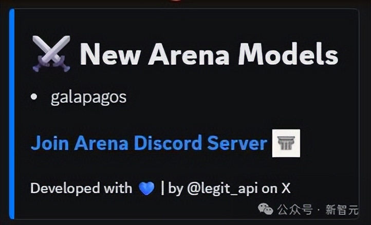Click the word Server in the blue link
Image resolution: width=371 pixels, height=225 pixels.
237,144
